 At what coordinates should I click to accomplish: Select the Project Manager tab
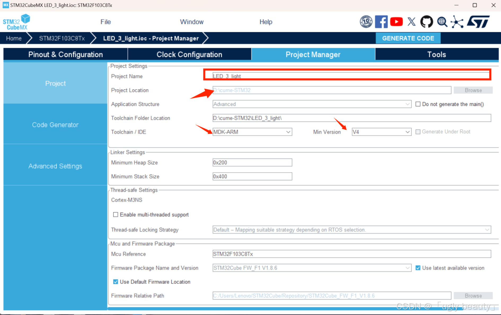(313, 54)
